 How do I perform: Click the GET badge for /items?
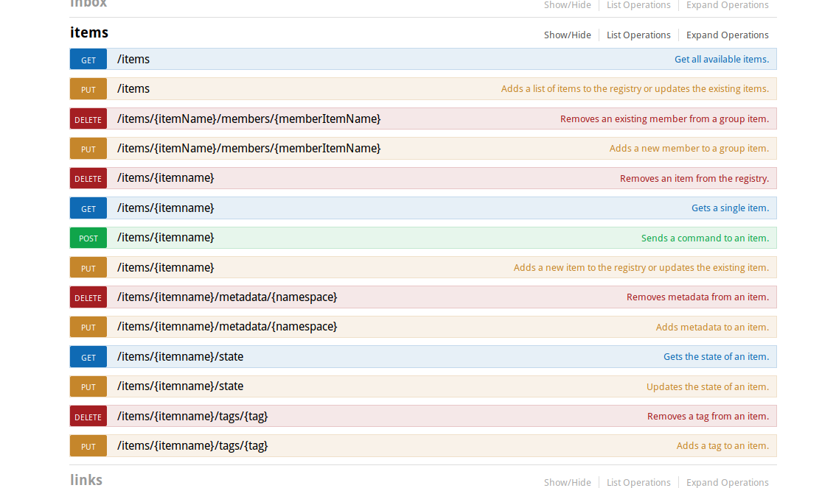[x=88, y=60]
